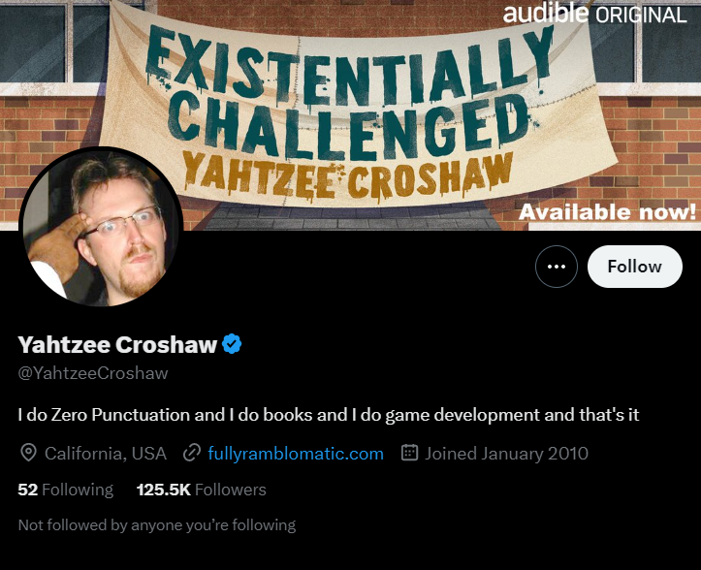Click the audible ORIGINAL logo in banner

pos(594,15)
